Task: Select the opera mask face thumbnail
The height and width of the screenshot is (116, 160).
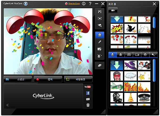Action: coord(117,76)
